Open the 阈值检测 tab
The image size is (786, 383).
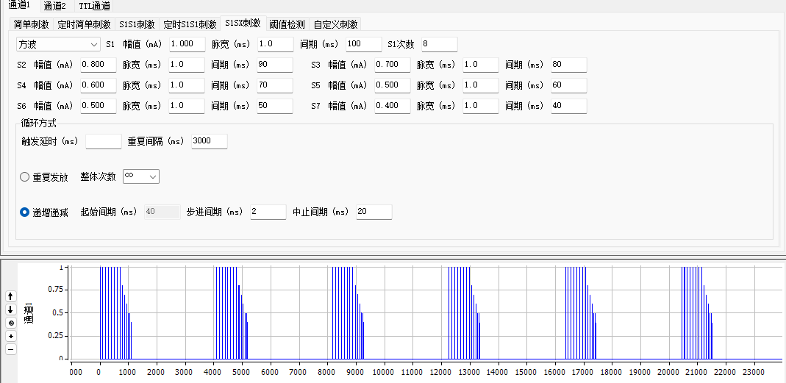287,24
